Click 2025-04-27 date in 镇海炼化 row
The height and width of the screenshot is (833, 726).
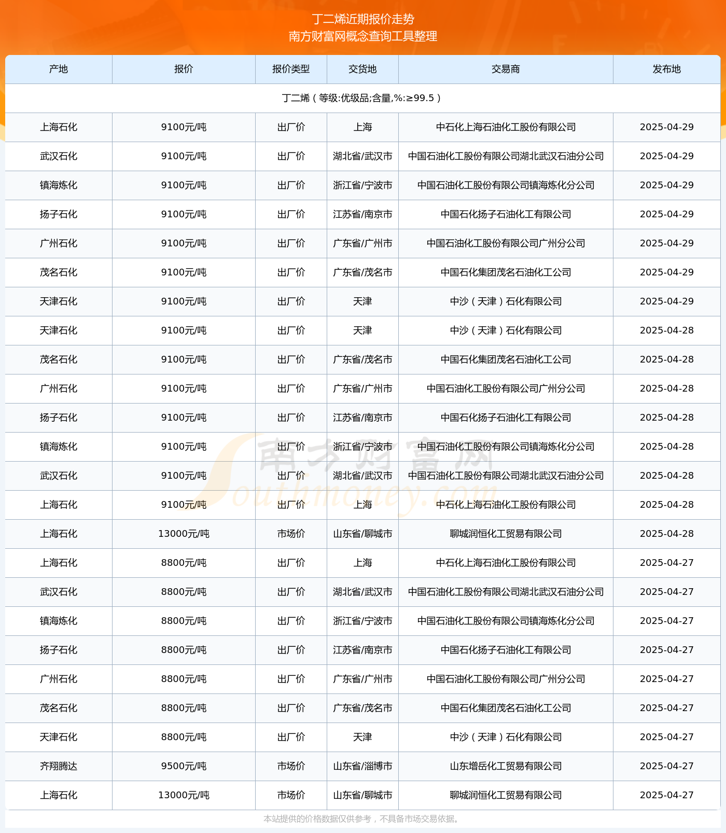coord(666,621)
